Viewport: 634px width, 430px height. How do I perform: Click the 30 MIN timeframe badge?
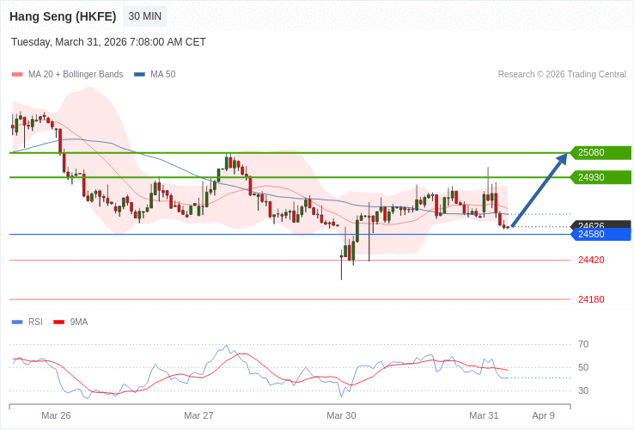tap(144, 16)
